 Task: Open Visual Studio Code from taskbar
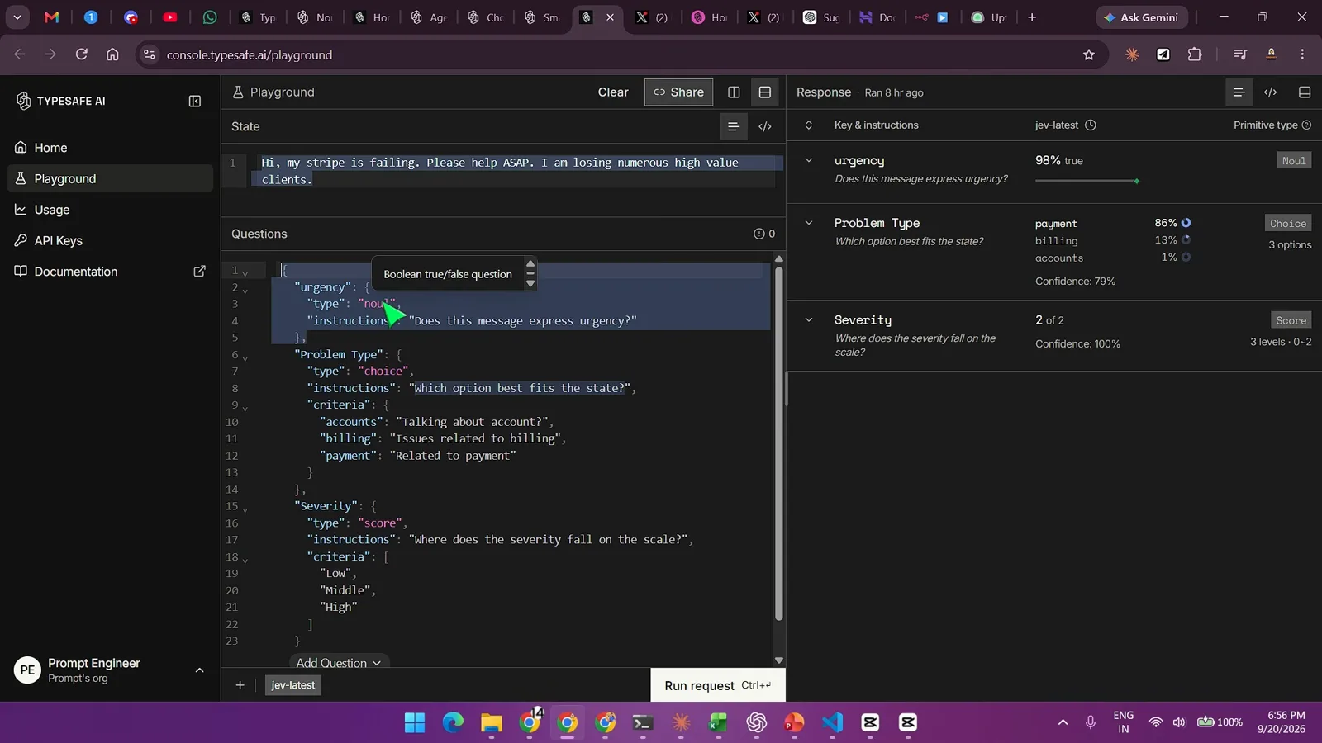pos(832,723)
